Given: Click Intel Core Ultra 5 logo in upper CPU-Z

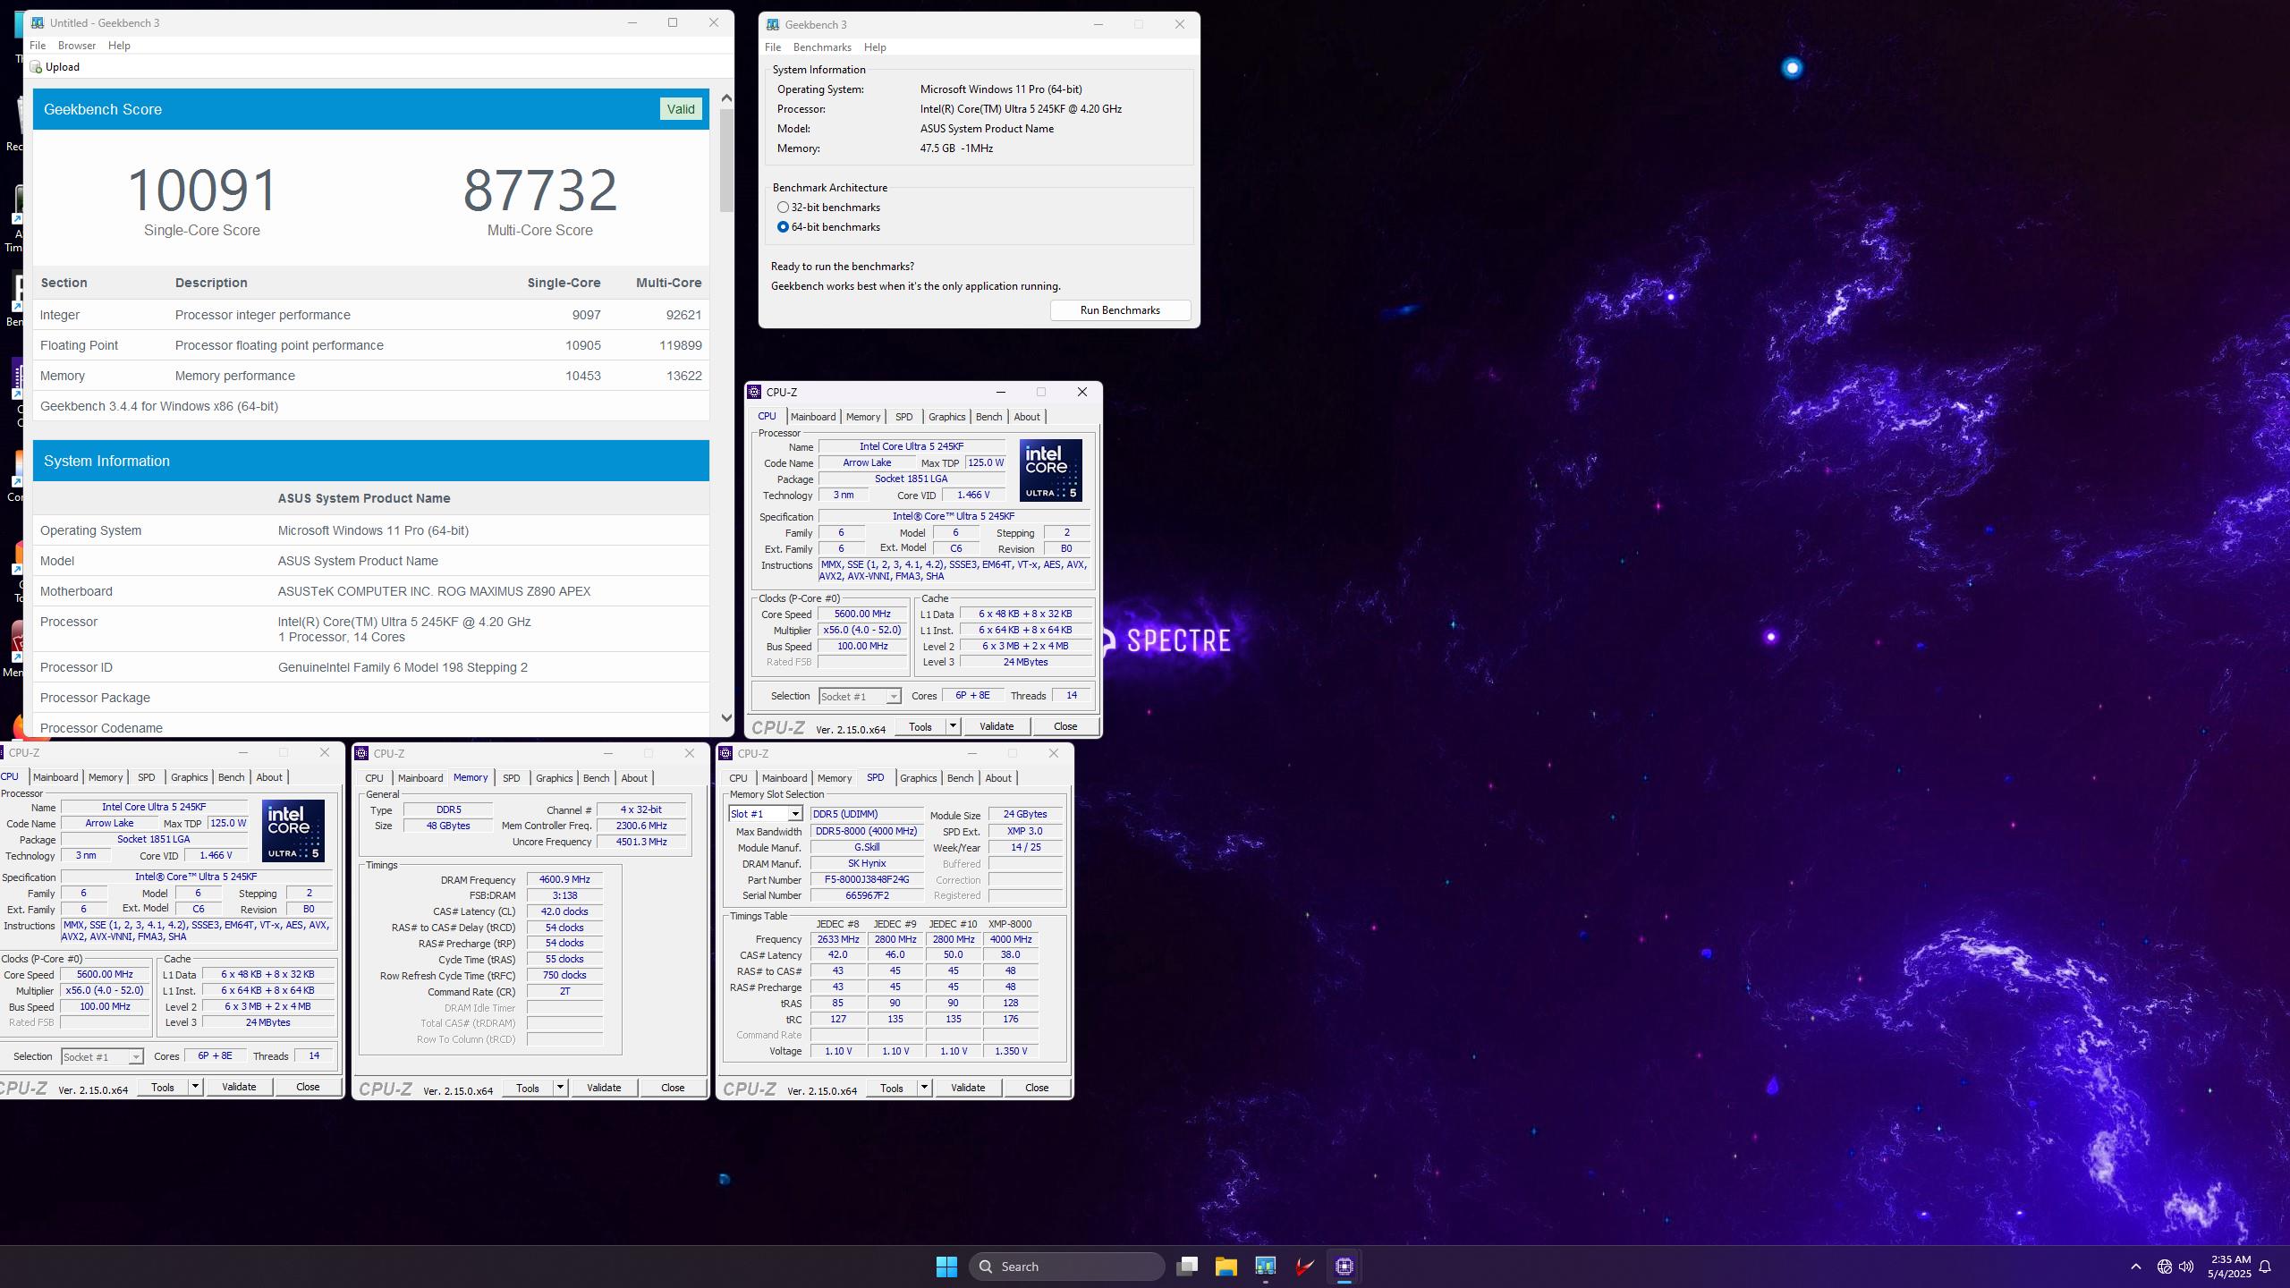Looking at the screenshot, I should pyautogui.click(x=1051, y=470).
